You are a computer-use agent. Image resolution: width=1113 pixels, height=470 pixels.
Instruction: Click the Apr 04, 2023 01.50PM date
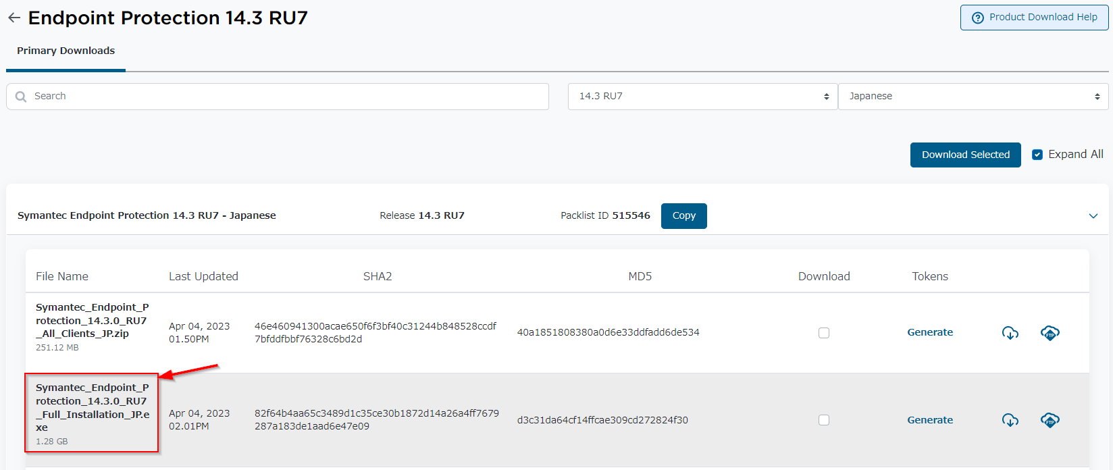(199, 332)
